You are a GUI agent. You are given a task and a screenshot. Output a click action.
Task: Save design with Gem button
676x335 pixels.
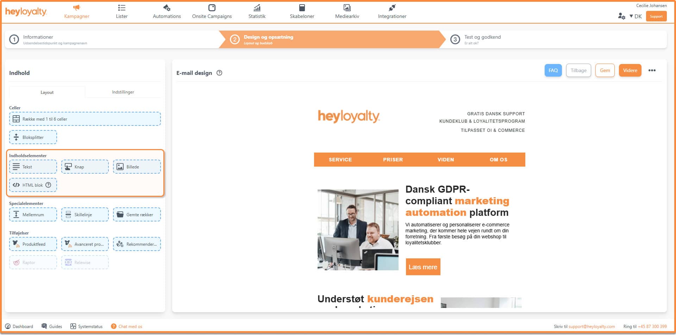[x=605, y=70]
